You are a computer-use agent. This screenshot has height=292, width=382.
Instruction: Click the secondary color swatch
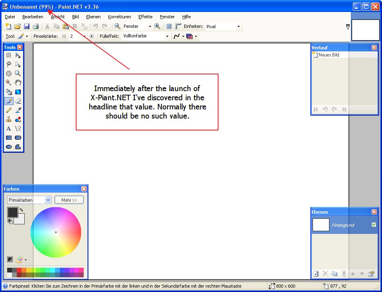pyautogui.click(x=21, y=220)
